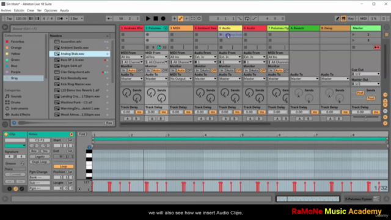Open the clip color chooser dropdown
The height and width of the screenshot is (220, 391).
tap(15, 145)
